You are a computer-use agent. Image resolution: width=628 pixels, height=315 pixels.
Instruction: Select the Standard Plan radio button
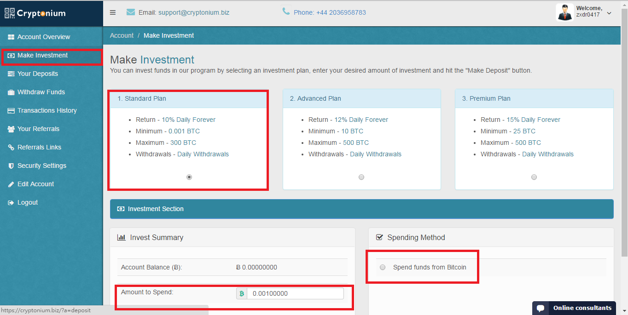coord(189,177)
